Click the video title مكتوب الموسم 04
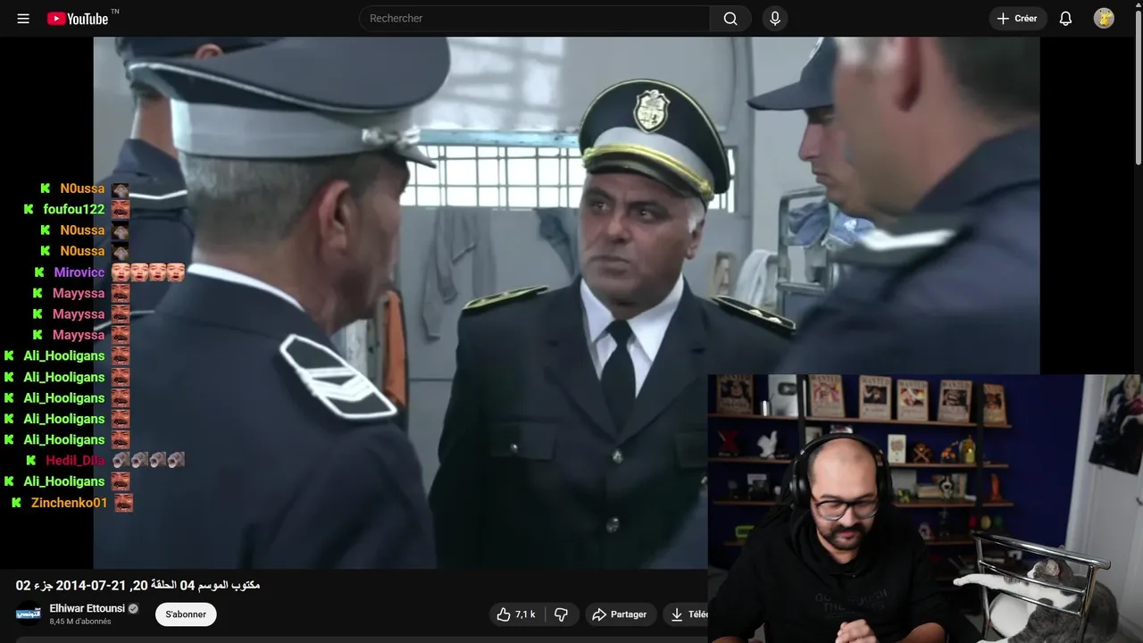Screen dimensions: 1143x643 pos(138,585)
